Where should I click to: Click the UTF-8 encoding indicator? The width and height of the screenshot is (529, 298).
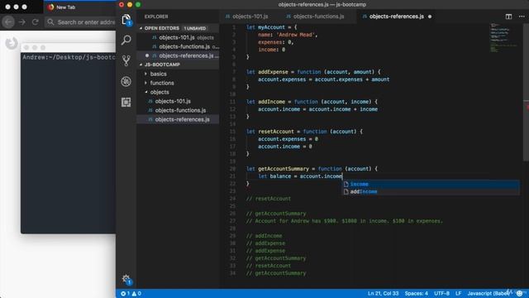click(441, 294)
